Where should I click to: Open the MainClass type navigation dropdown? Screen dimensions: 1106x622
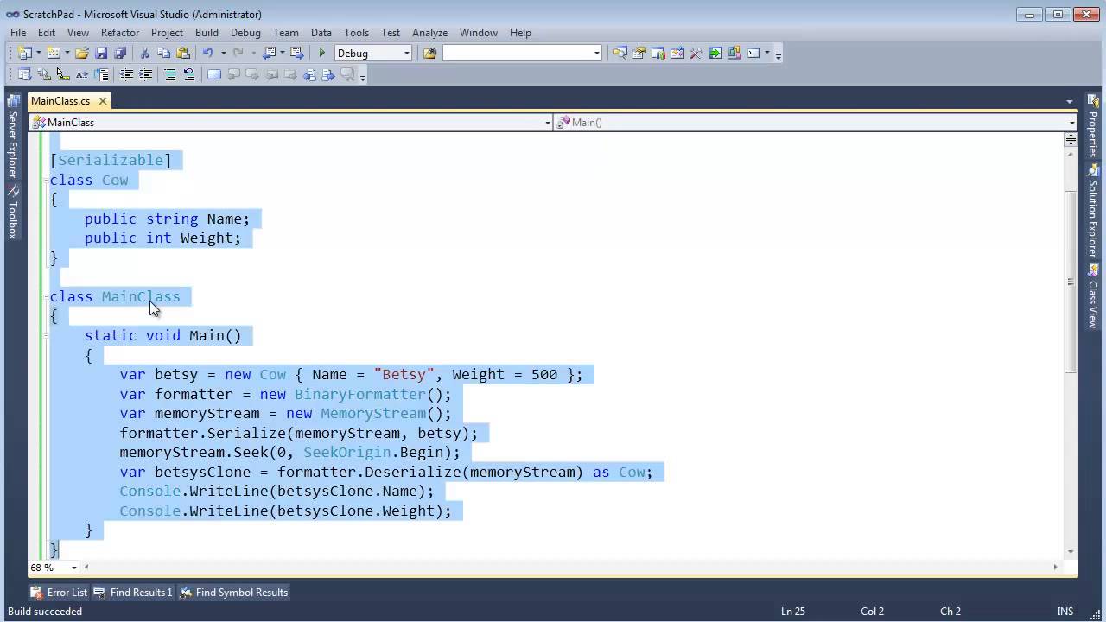[547, 123]
